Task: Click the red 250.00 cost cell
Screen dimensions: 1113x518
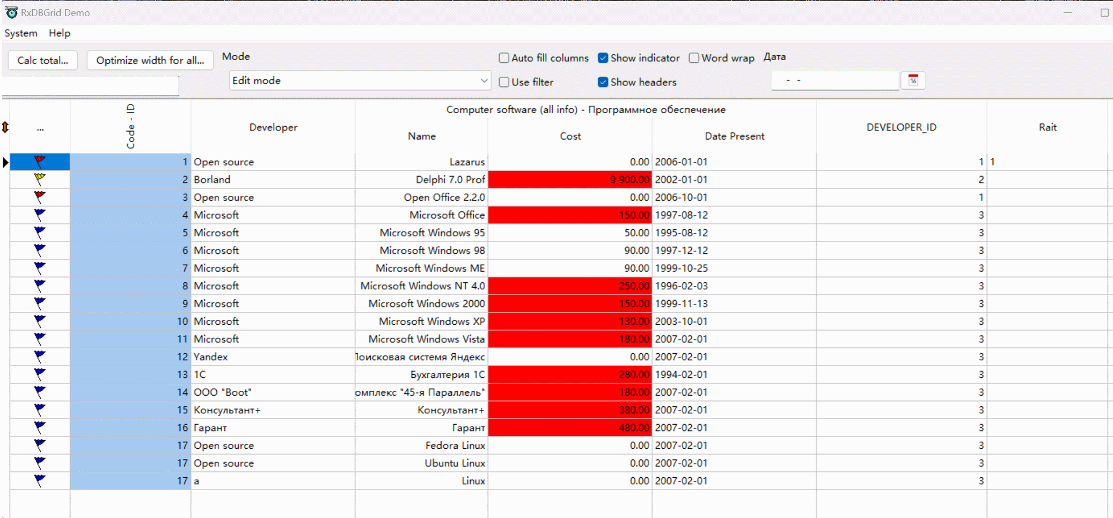Action: [x=570, y=286]
